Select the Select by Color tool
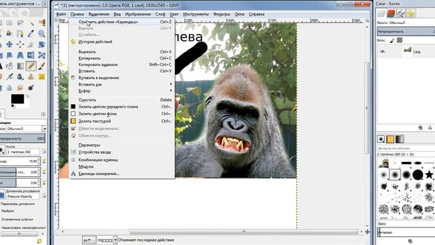 [41, 22]
